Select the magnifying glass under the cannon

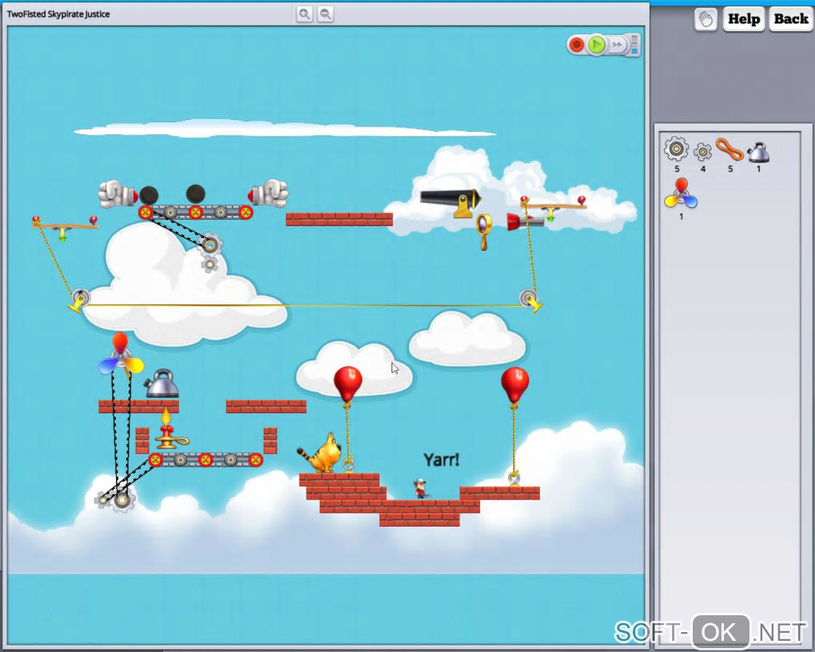pyautogui.click(x=484, y=232)
